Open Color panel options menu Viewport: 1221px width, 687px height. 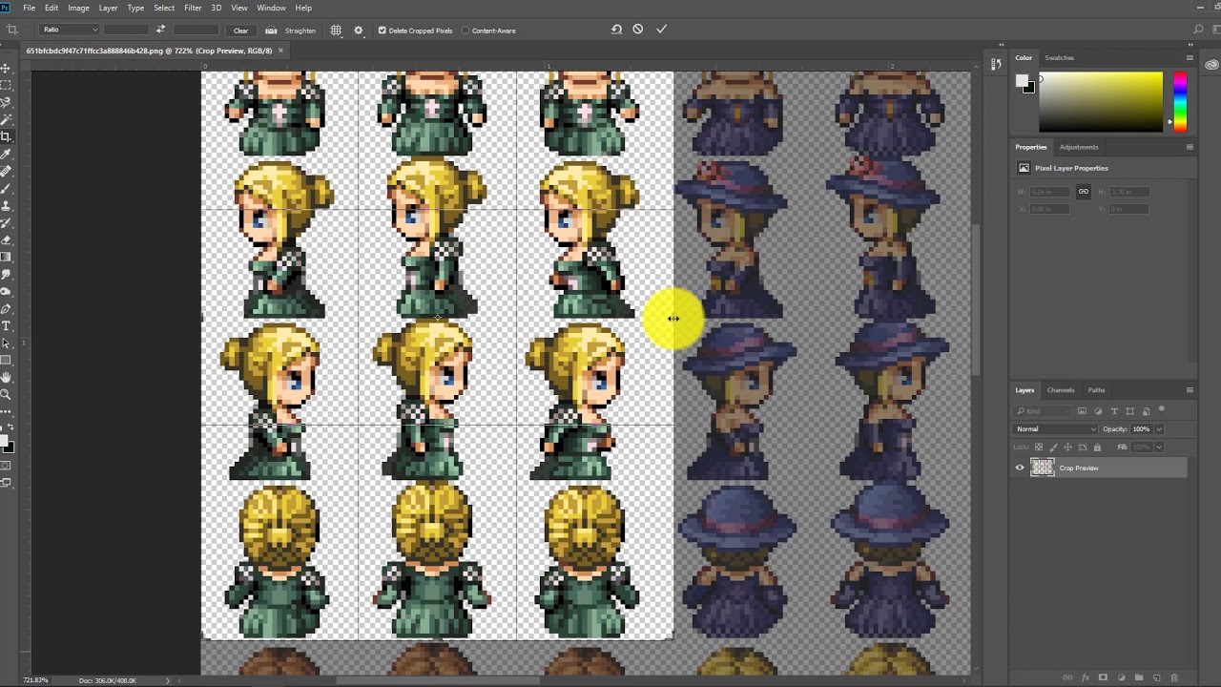coord(1190,57)
